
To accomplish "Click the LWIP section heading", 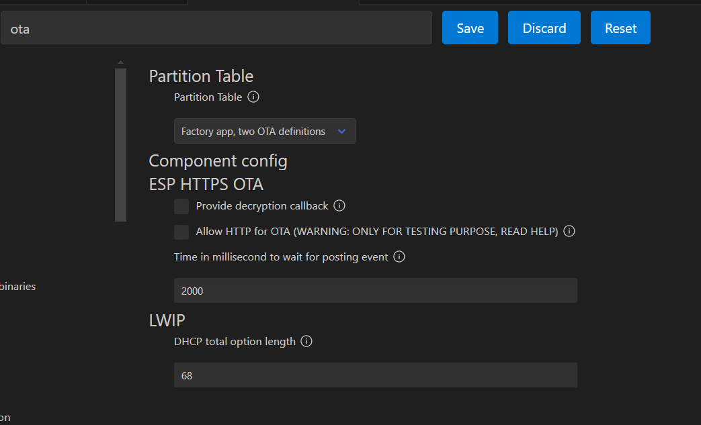I will click(167, 320).
